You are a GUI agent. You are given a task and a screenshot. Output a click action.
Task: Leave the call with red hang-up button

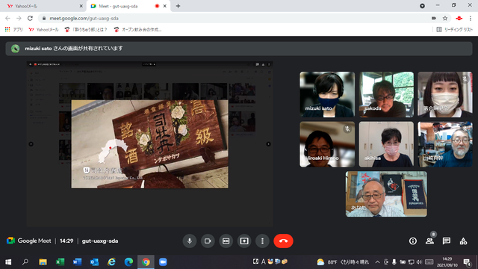[283, 241]
